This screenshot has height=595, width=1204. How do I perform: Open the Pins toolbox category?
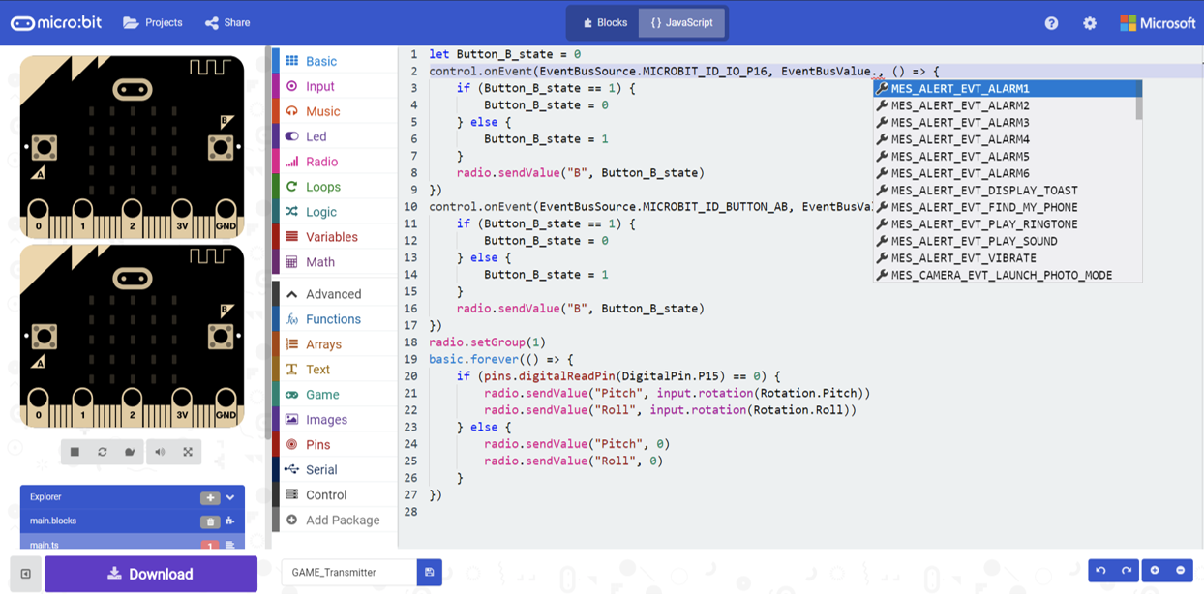[x=335, y=445]
